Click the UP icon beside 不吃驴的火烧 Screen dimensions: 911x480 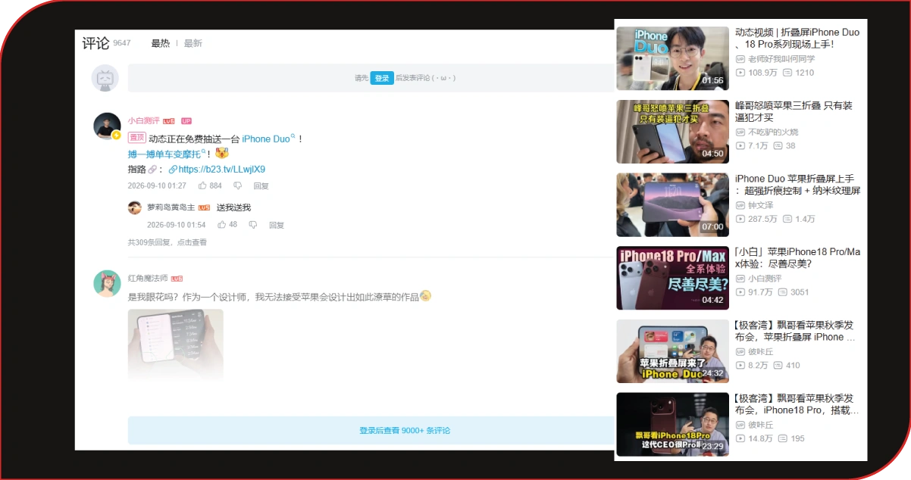click(740, 132)
